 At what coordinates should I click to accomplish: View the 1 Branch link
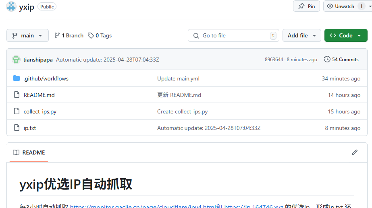pyautogui.click(x=69, y=35)
